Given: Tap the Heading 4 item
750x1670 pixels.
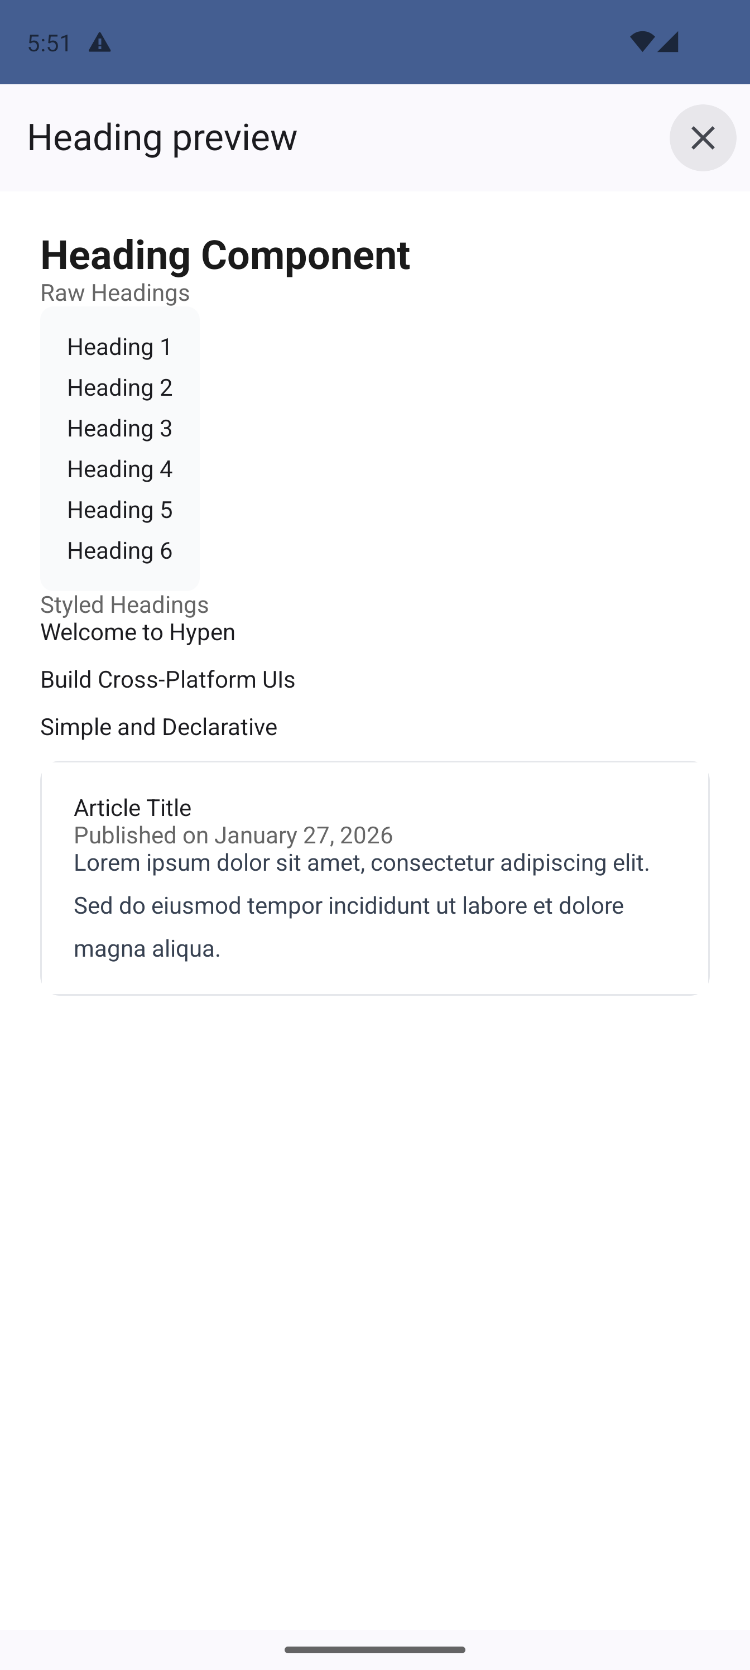Looking at the screenshot, I should [120, 469].
